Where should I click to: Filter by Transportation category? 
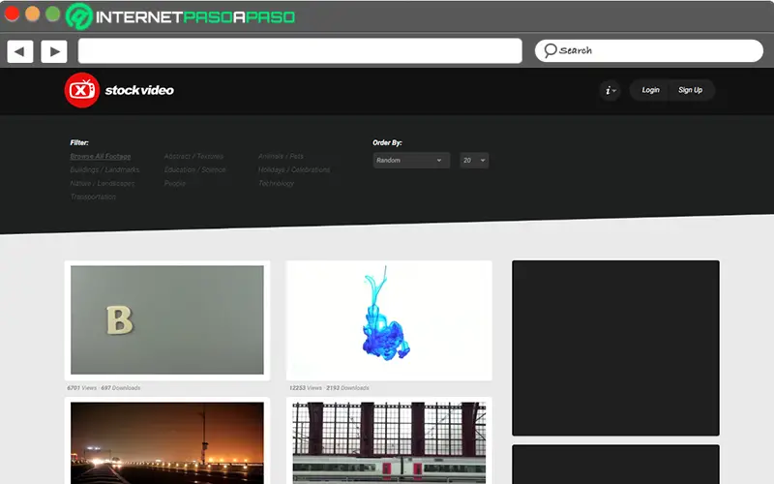click(x=93, y=197)
